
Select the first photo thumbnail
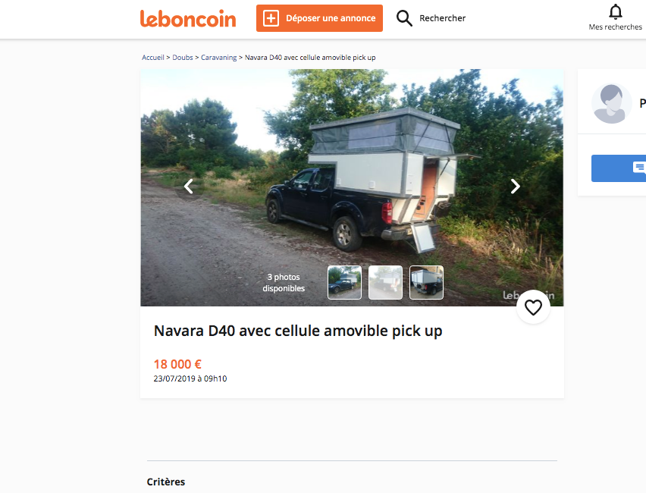click(x=344, y=282)
